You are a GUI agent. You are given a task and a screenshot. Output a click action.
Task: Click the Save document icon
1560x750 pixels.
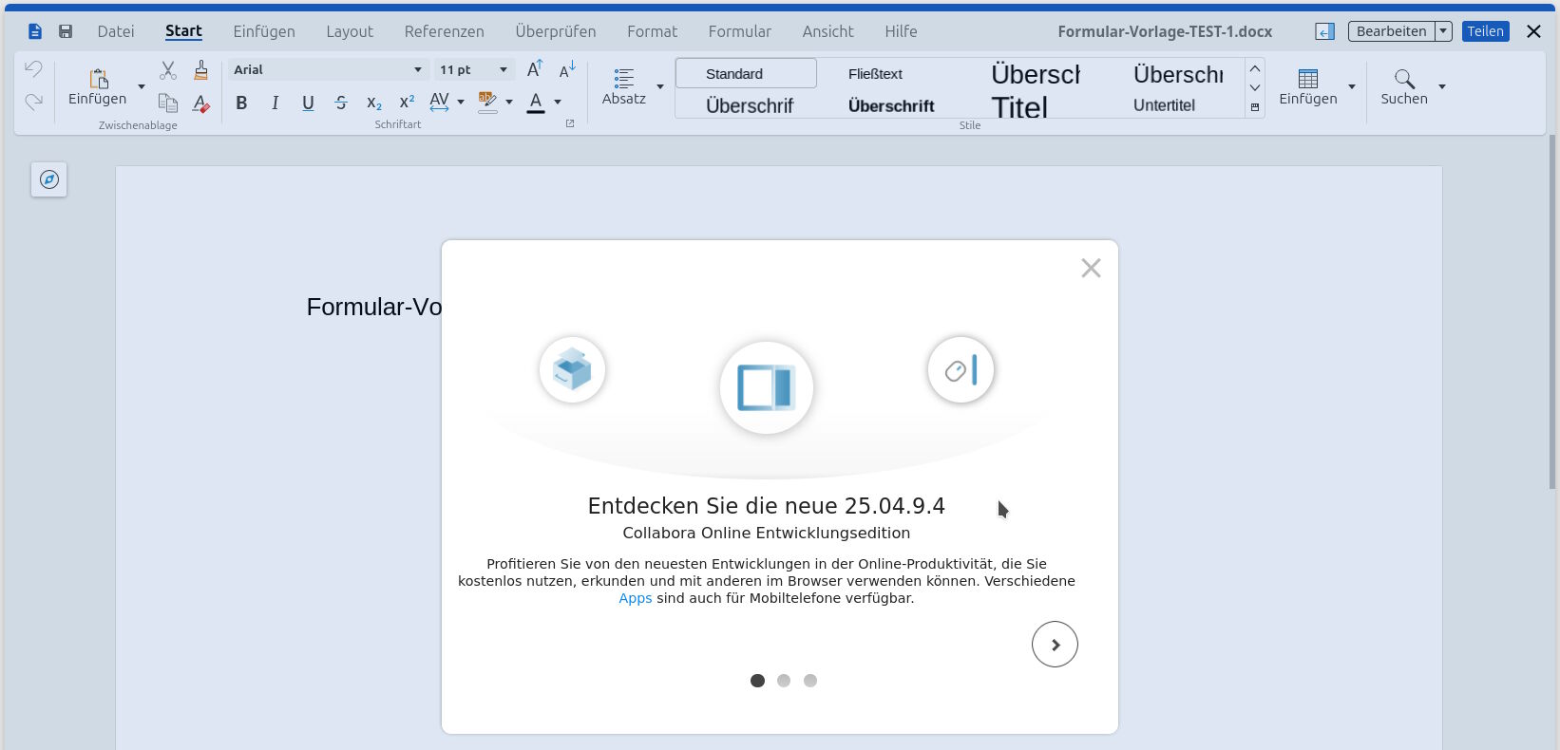pyautogui.click(x=66, y=31)
